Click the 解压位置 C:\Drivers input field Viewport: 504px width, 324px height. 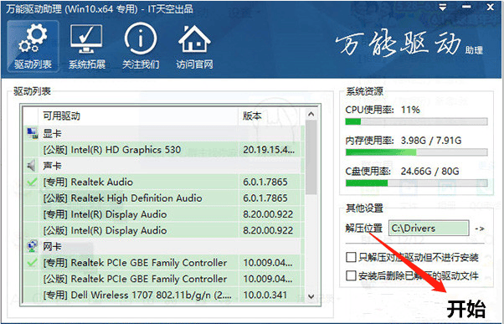point(429,229)
